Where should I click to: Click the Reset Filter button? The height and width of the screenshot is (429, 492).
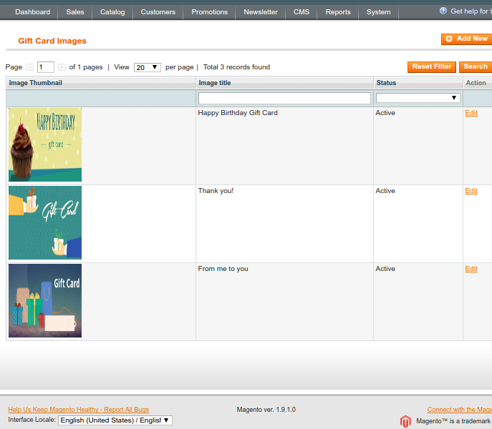pos(432,66)
